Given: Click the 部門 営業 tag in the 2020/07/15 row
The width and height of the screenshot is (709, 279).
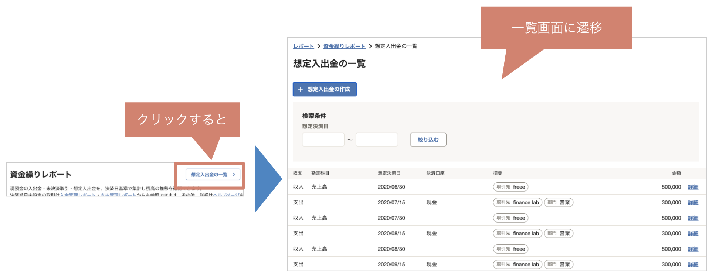Looking at the screenshot, I should [x=559, y=203].
